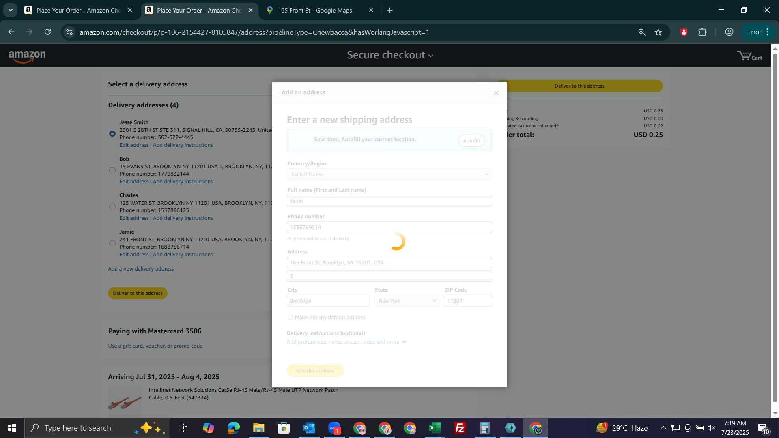The image size is (779, 438).
Task: Reload the current page
Action: pyautogui.click(x=47, y=32)
